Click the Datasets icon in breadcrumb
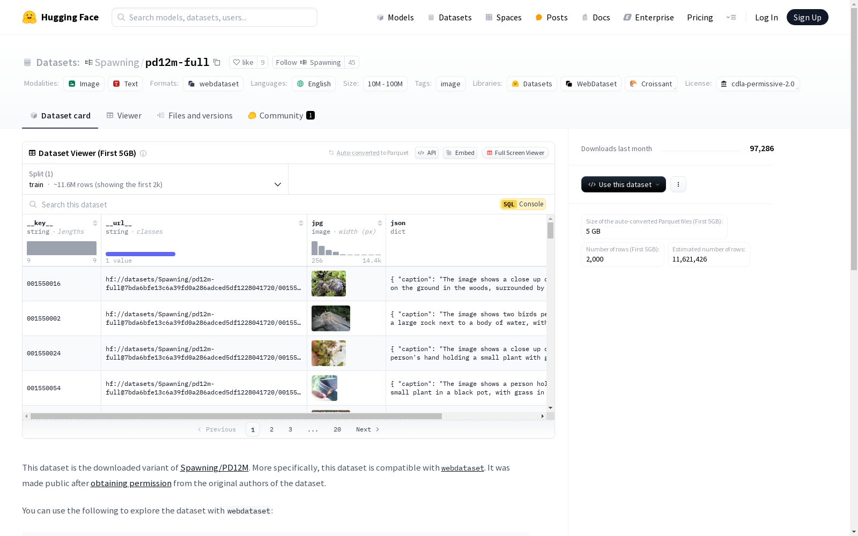This screenshot has width=858, height=536. point(27,62)
